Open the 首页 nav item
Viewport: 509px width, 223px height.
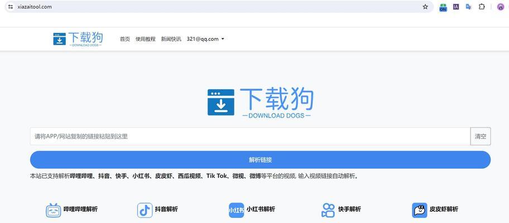[x=125, y=39]
